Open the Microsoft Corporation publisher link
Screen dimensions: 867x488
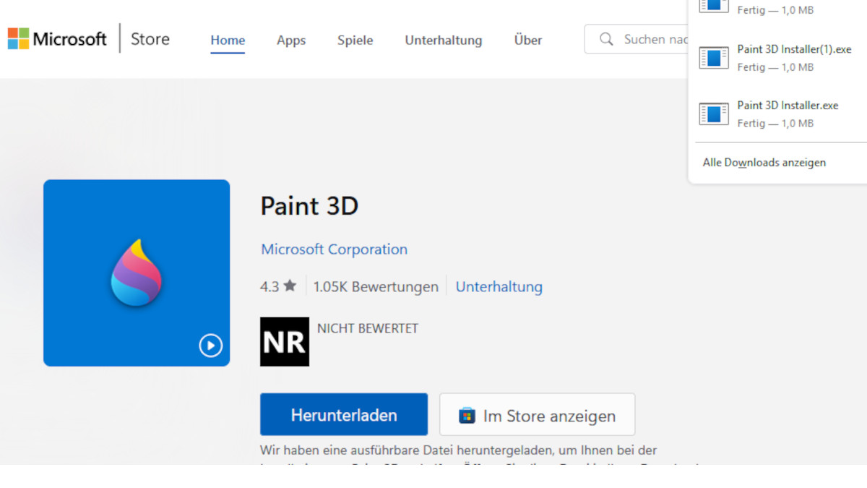(334, 249)
